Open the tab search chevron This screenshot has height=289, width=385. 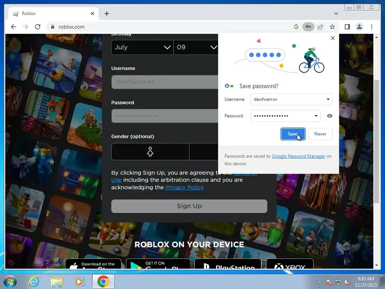(x=336, y=14)
